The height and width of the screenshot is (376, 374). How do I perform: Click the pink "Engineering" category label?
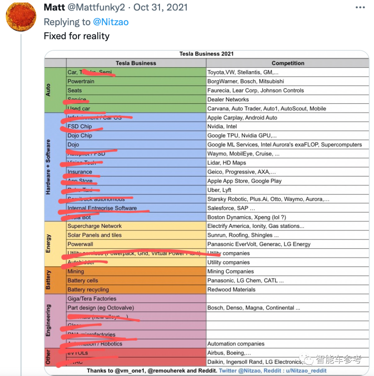point(48,320)
